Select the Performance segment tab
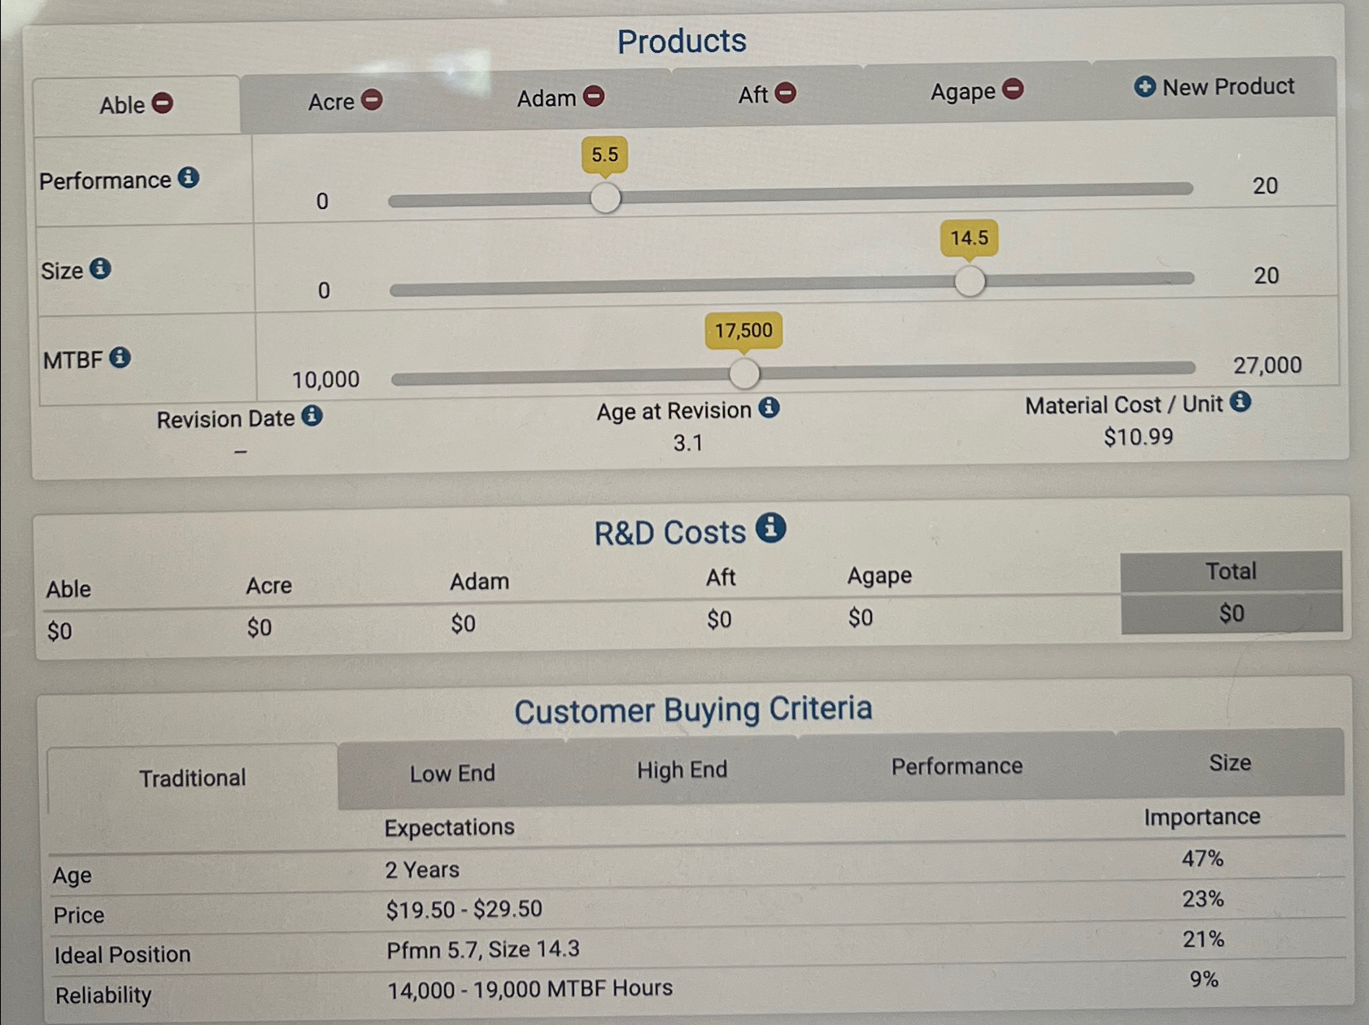The image size is (1369, 1025). click(957, 765)
